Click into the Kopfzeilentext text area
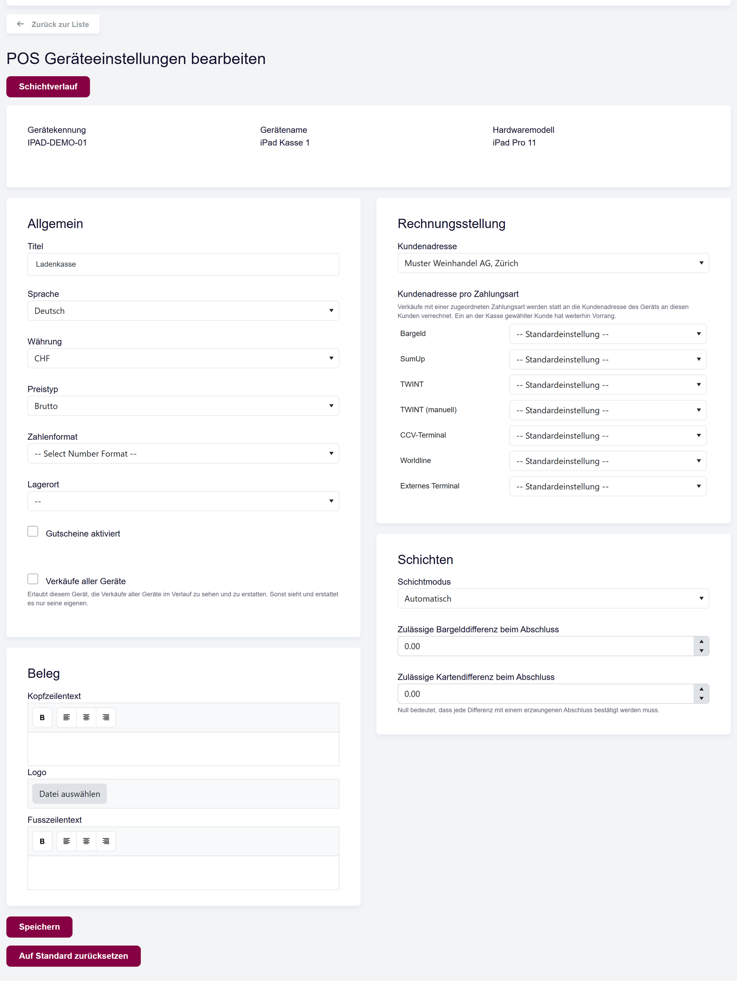The width and height of the screenshot is (737, 981). coord(183,749)
